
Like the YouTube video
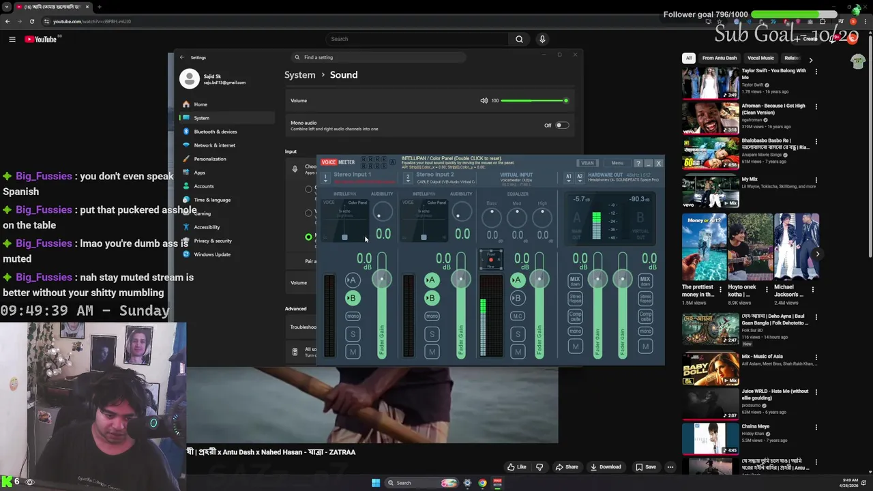pyautogui.click(x=516, y=467)
